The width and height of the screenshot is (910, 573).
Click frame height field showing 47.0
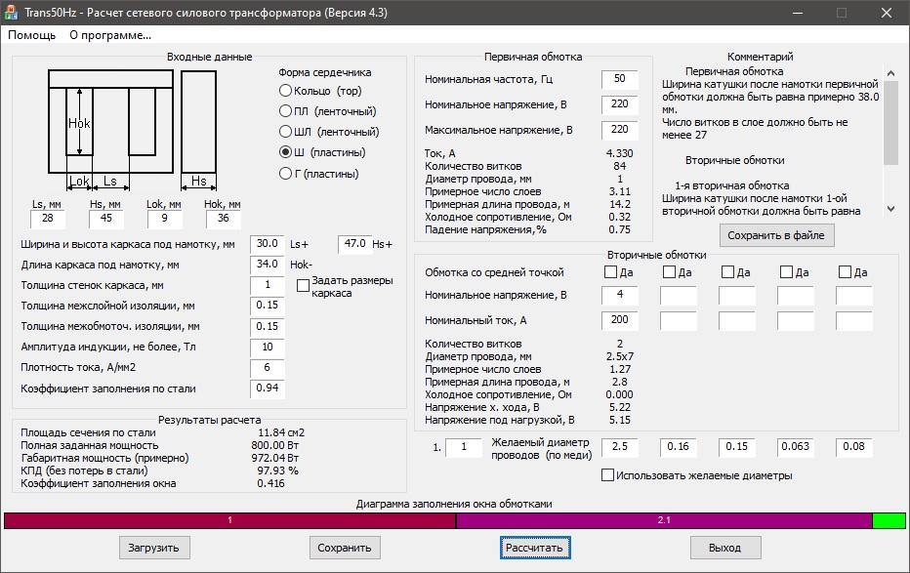355,244
